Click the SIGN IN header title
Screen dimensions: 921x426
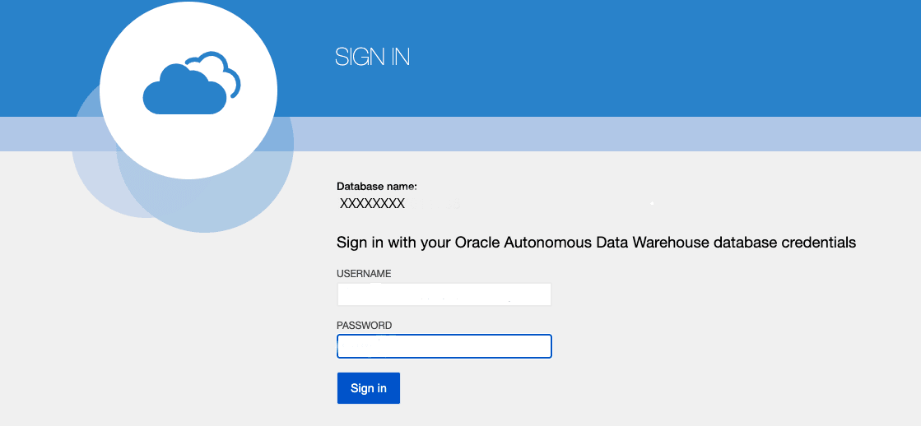[x=372, y=56]
